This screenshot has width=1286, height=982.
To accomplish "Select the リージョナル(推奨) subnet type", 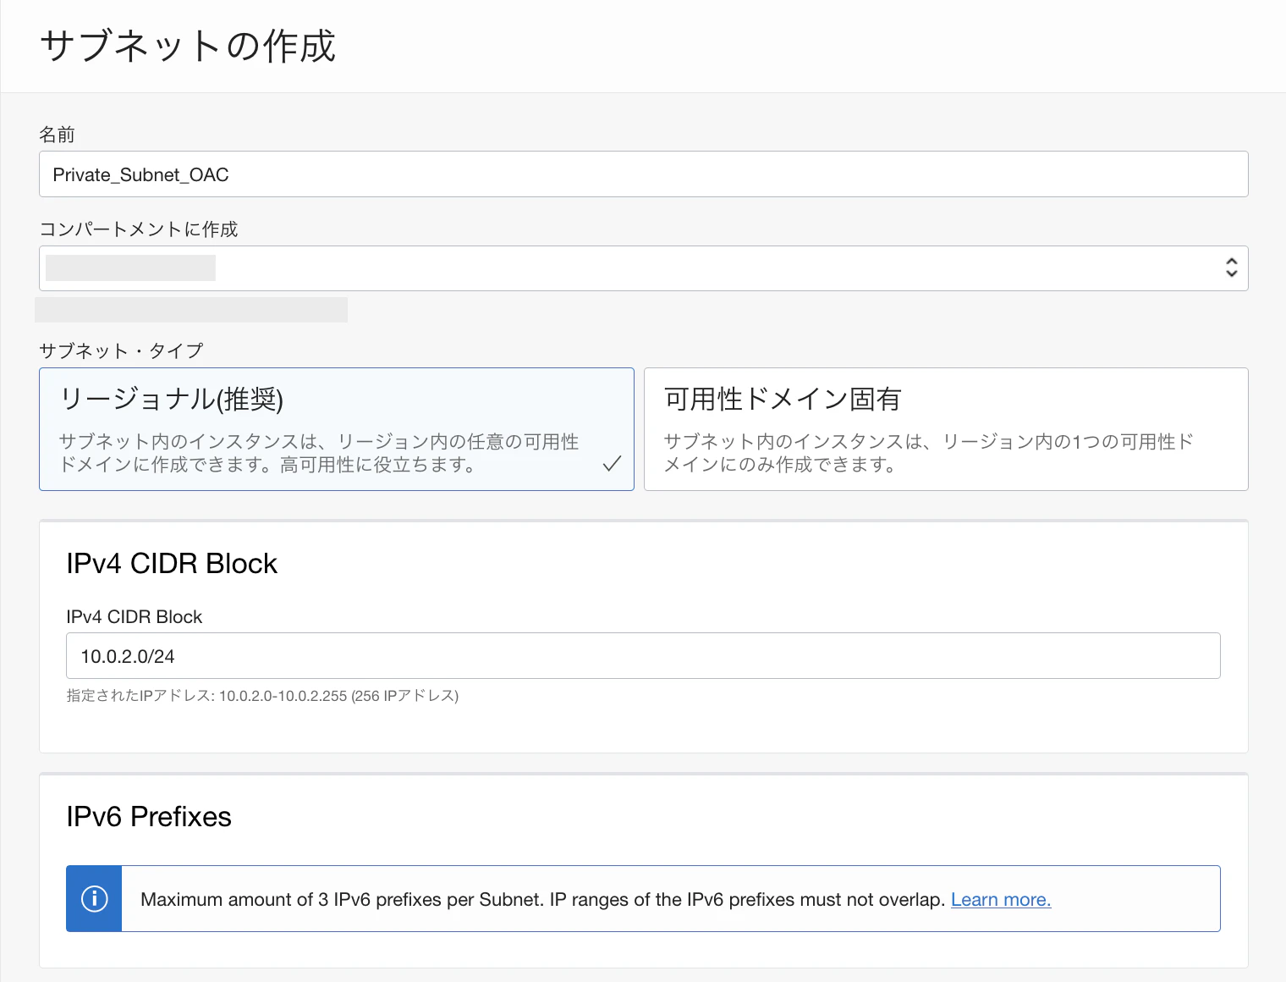I will (337, 429).
